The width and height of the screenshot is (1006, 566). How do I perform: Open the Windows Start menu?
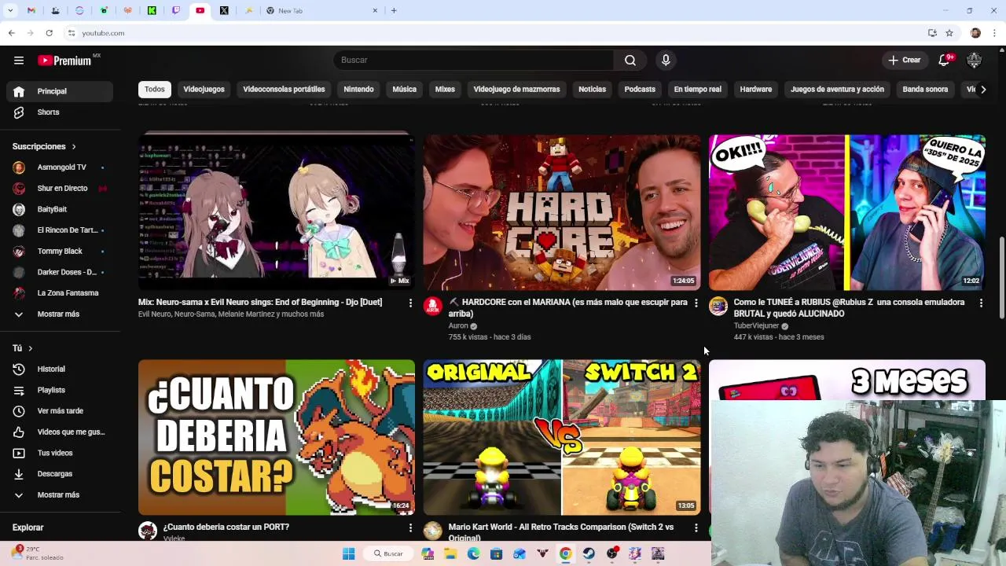[349, 553]
